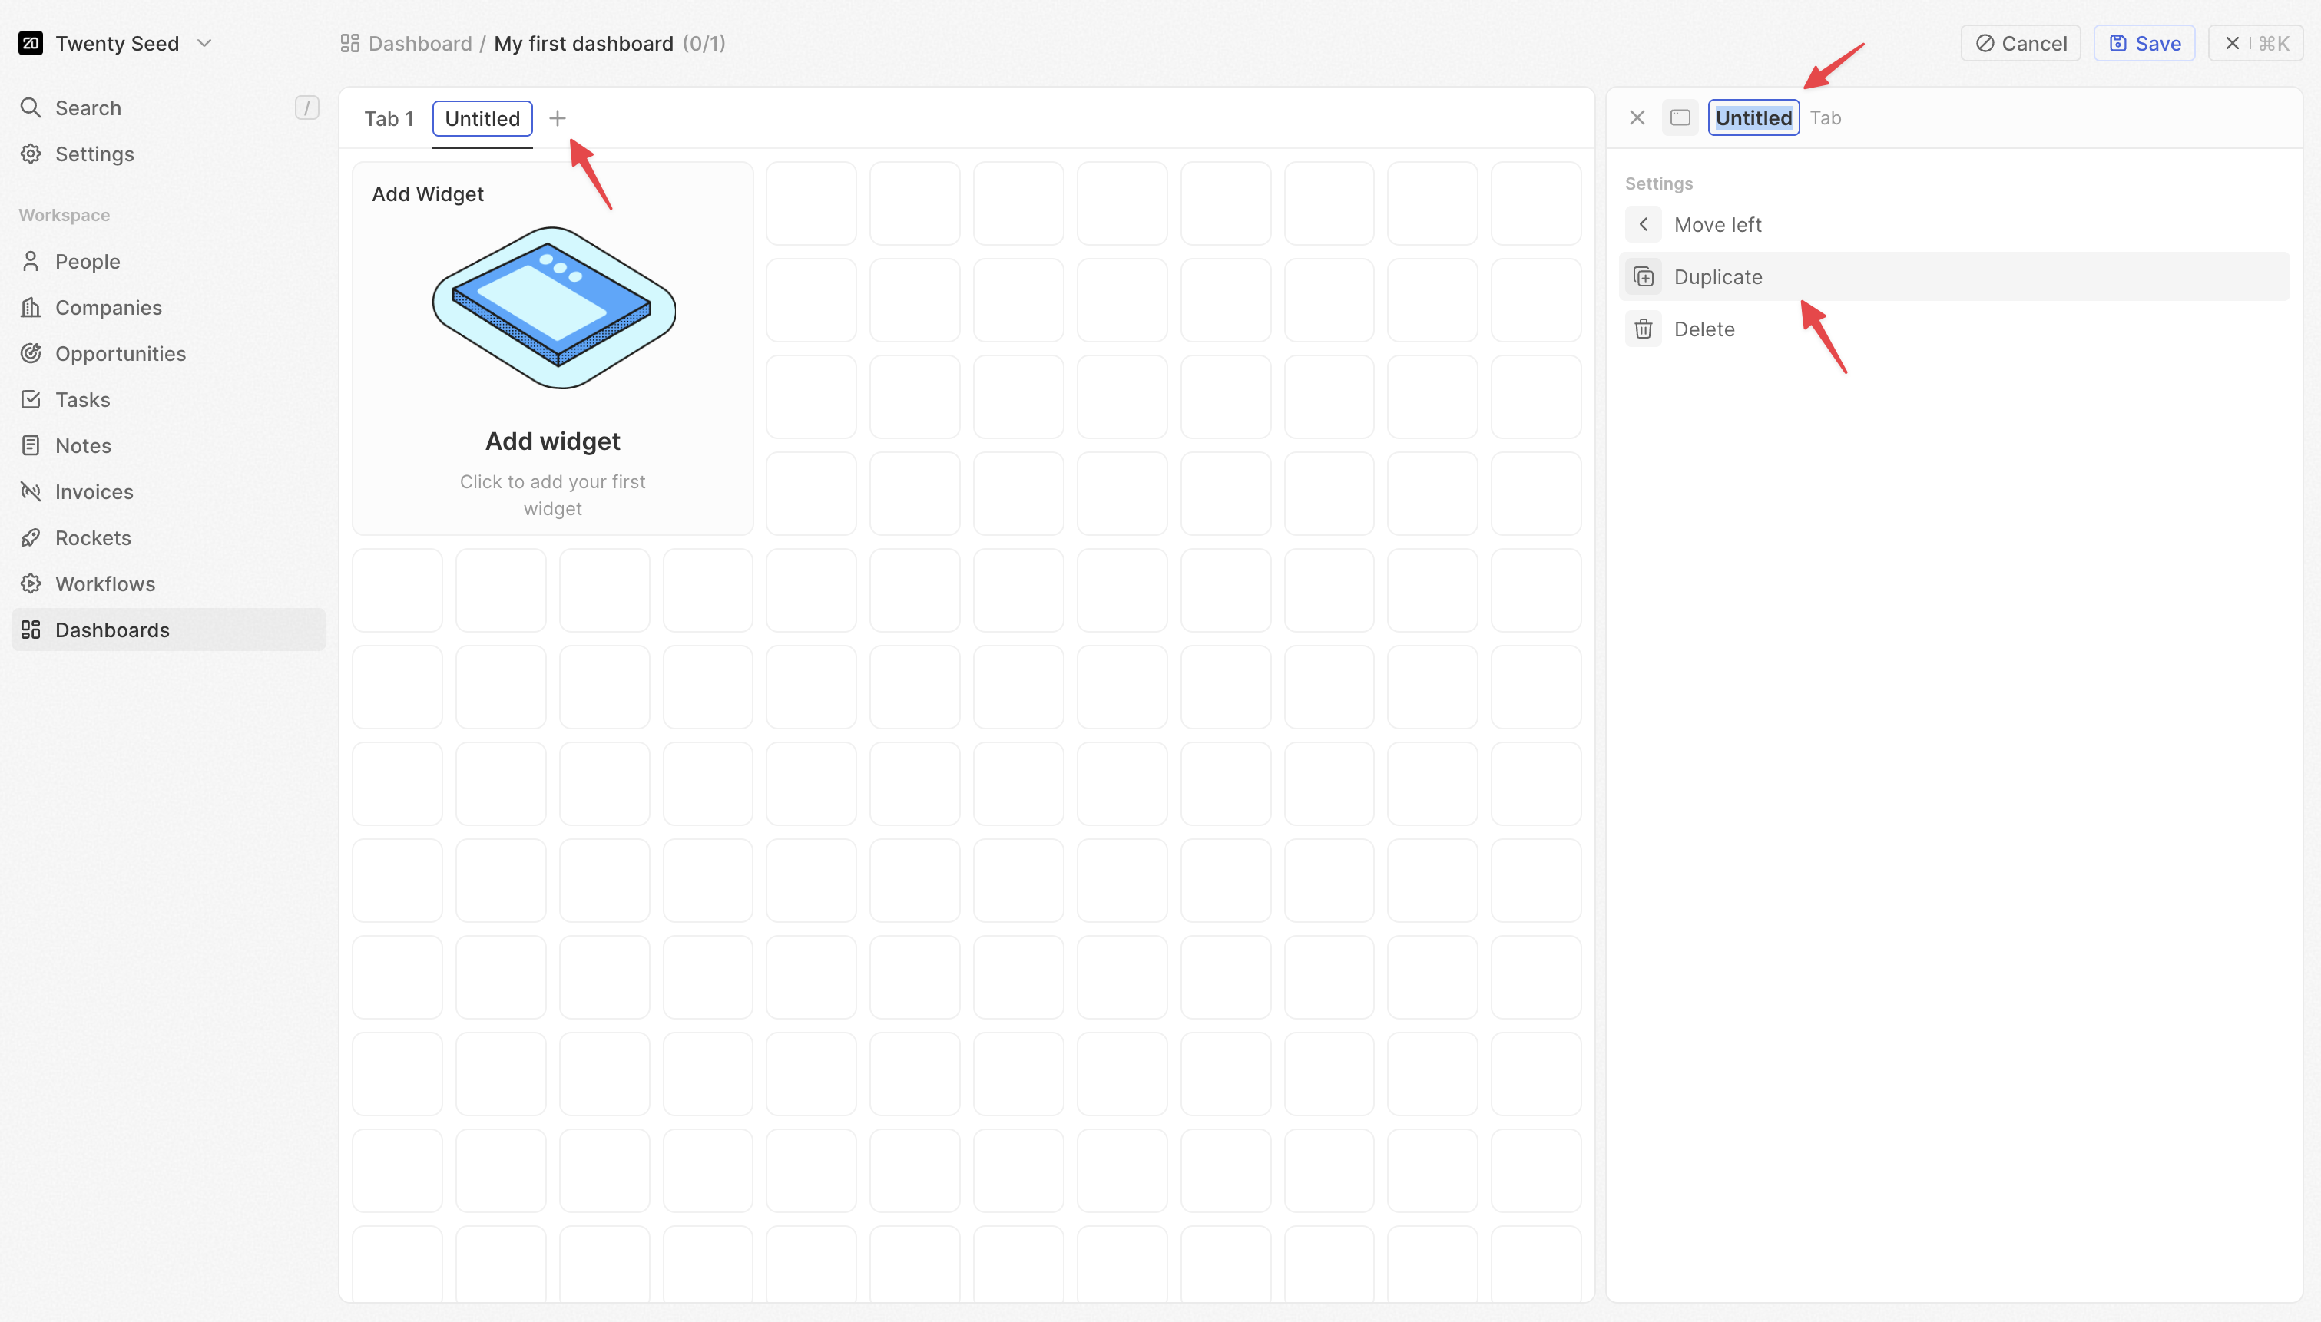Open Search from the sidebar
The height and width of the screenshot is (1322, 2321).
pos(88,108)
